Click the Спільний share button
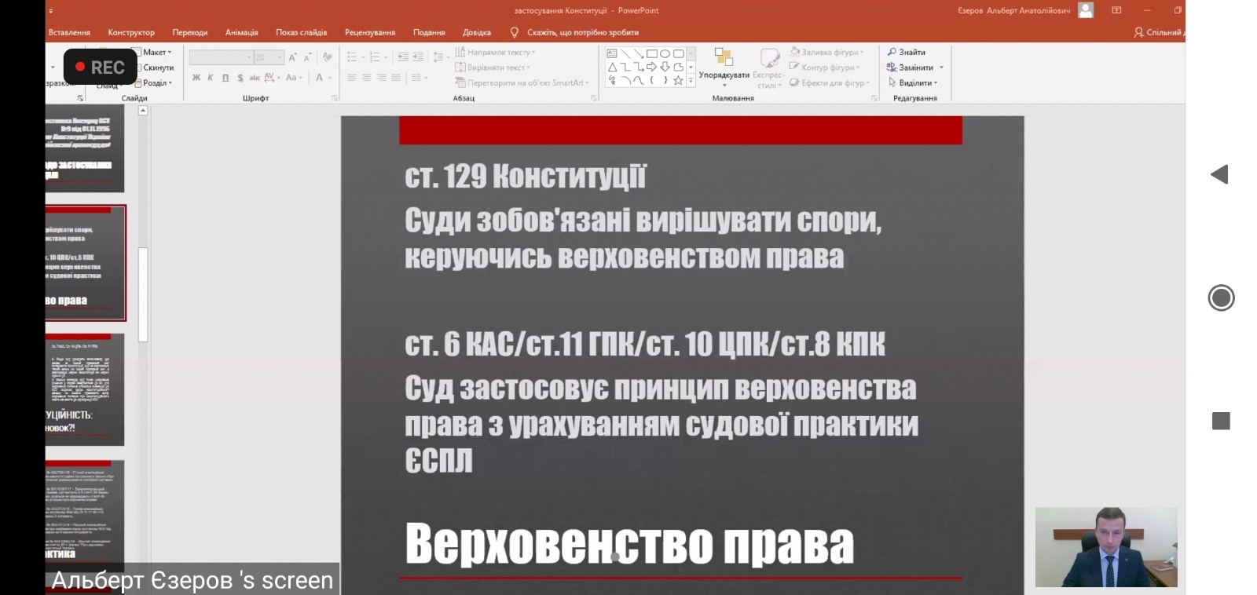The width and height of the screenshot is (1257, 595). pyautogui.click(x=1158, y=32)
